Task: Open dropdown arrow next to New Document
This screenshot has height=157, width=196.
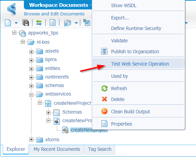Action: (16, 23)
